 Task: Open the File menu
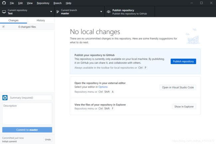pos(12,3)
